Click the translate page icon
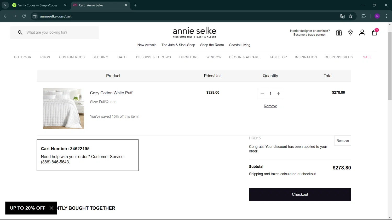Viewport: 392px width, 220px height. click(342, 16)
